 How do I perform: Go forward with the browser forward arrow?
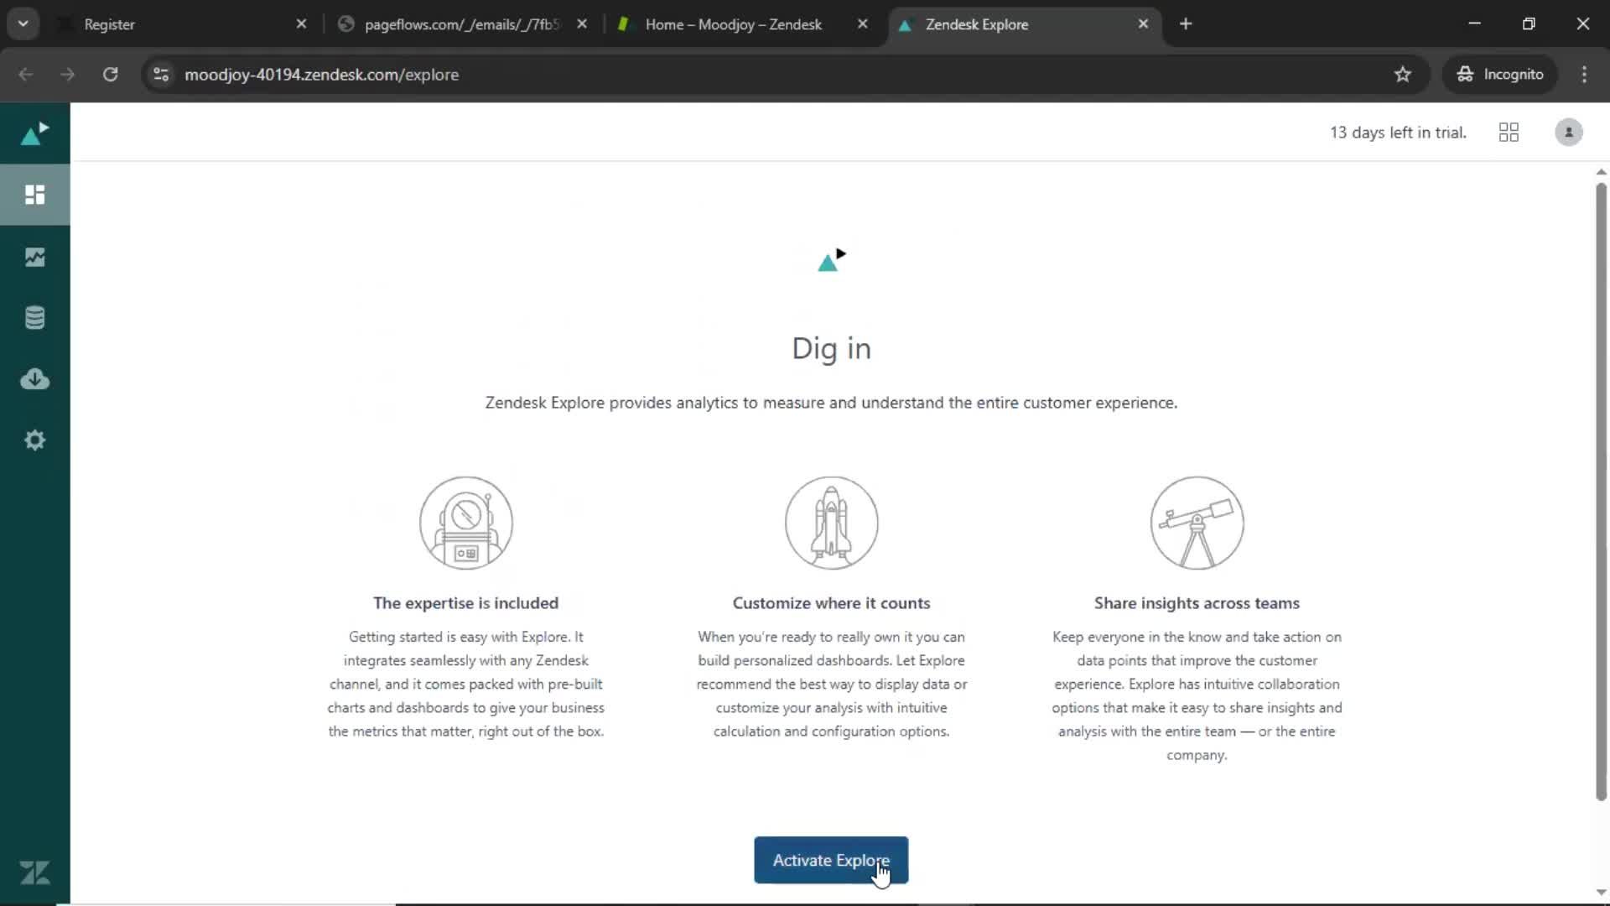68,75
